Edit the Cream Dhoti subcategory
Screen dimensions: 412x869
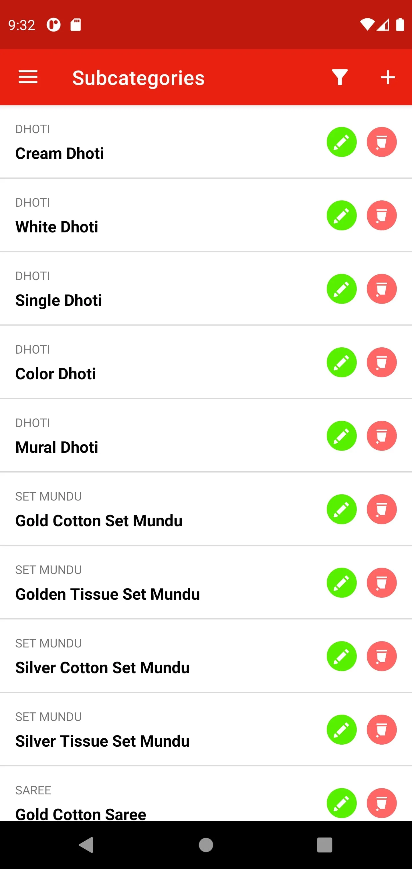coord(341,142)
